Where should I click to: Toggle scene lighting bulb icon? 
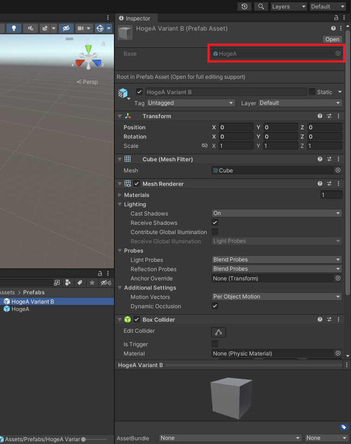[13, 28]
